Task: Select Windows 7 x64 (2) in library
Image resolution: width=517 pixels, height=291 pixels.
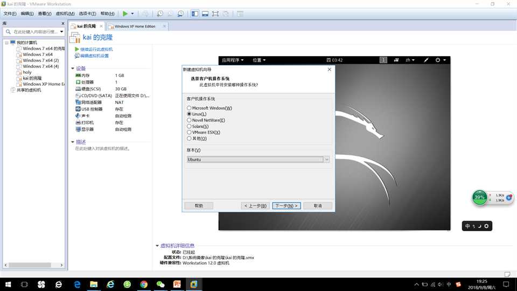Action: click(40, 60)
